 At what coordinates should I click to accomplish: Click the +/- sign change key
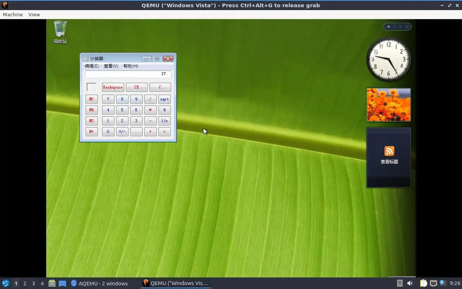(x=122, y=131)
